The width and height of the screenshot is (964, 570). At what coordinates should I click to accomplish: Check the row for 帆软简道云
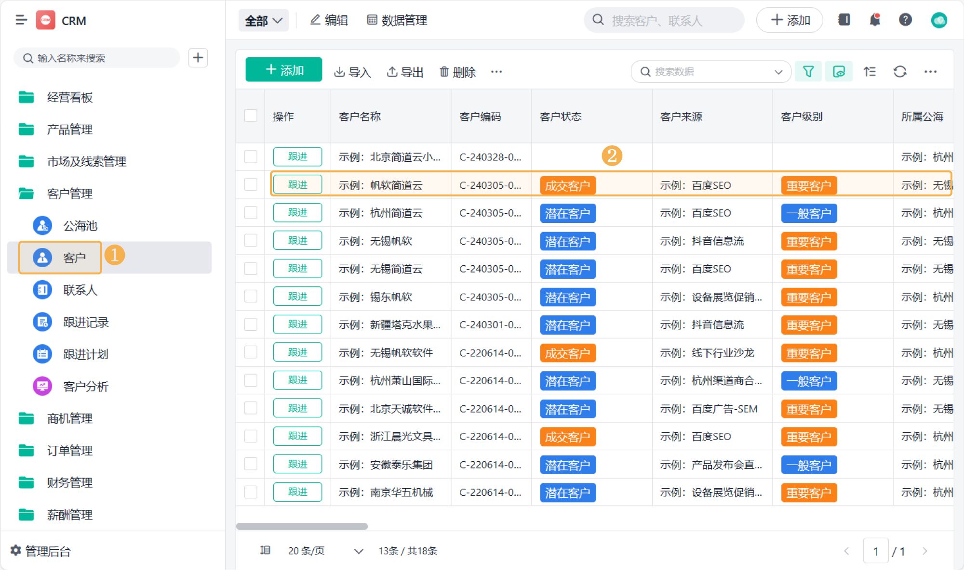pyautogui.click(x=251, y=185)
